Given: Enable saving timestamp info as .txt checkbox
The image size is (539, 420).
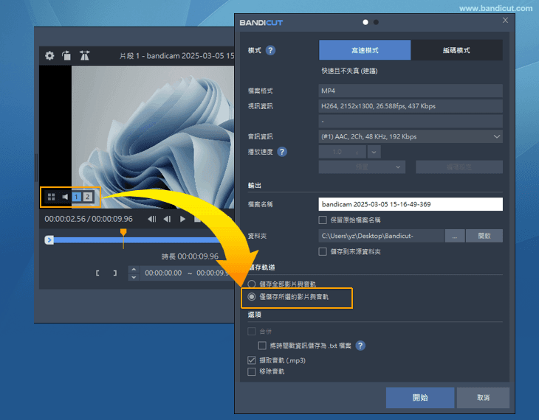Looking at the screenshot, I should tap(262, 346).
